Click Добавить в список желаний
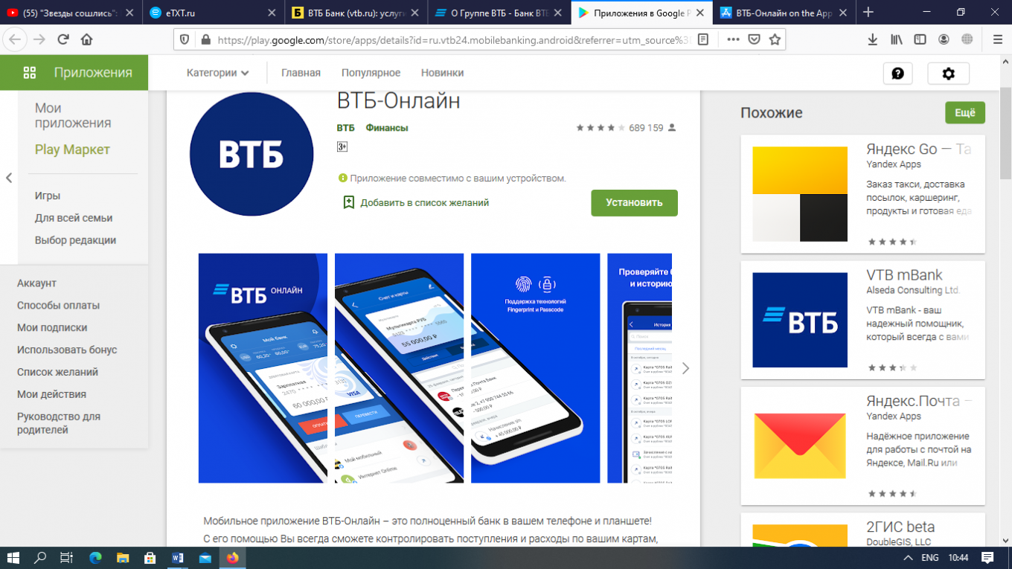The height and width of the screenshot is (569, 1012). coord(416,202)
